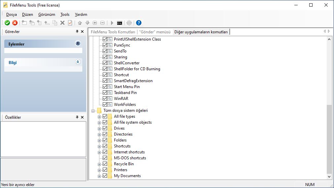
Task: Open help with blue question mark icon
Action: click(139, 23)
